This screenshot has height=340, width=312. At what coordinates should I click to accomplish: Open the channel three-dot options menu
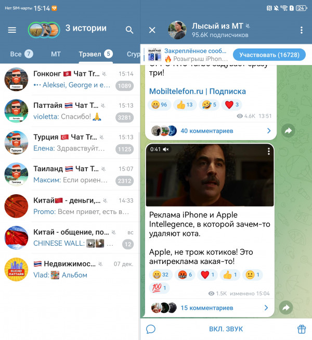pyautogui.click(x=302, y=30)
